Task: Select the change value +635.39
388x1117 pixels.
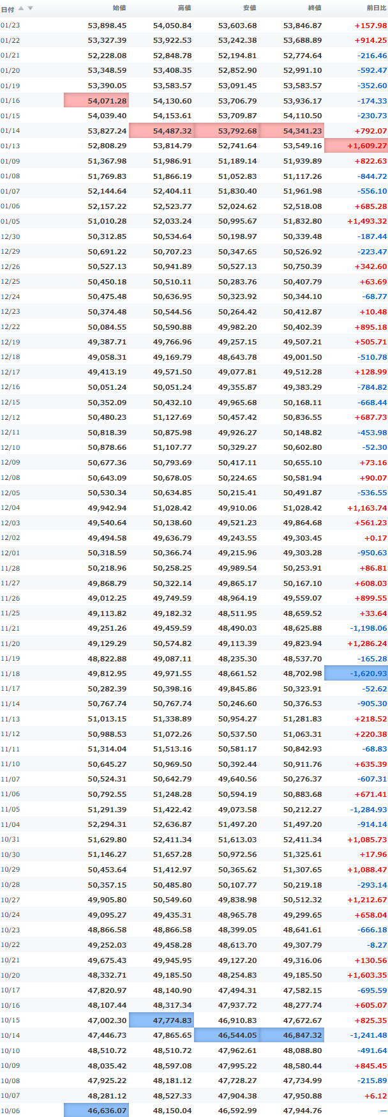Action: click(371, 764)
